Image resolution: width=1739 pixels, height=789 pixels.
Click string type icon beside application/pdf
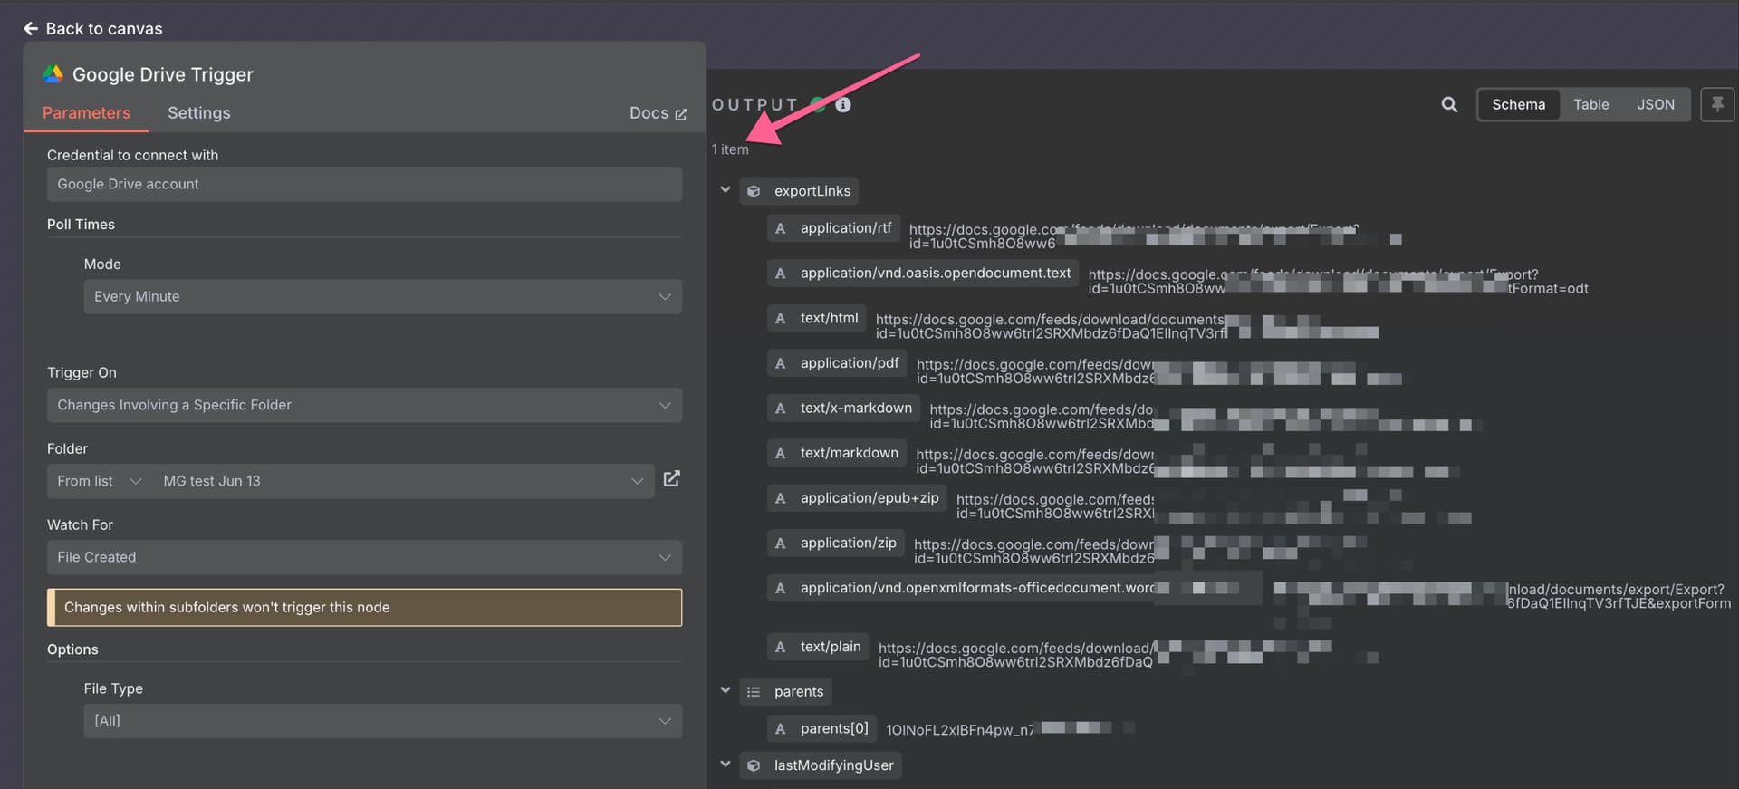780,363
